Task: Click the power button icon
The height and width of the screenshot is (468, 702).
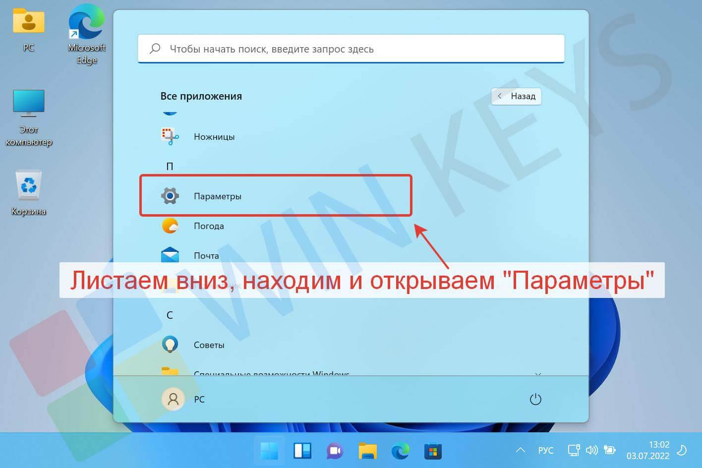Action: (x=535, y=399)
